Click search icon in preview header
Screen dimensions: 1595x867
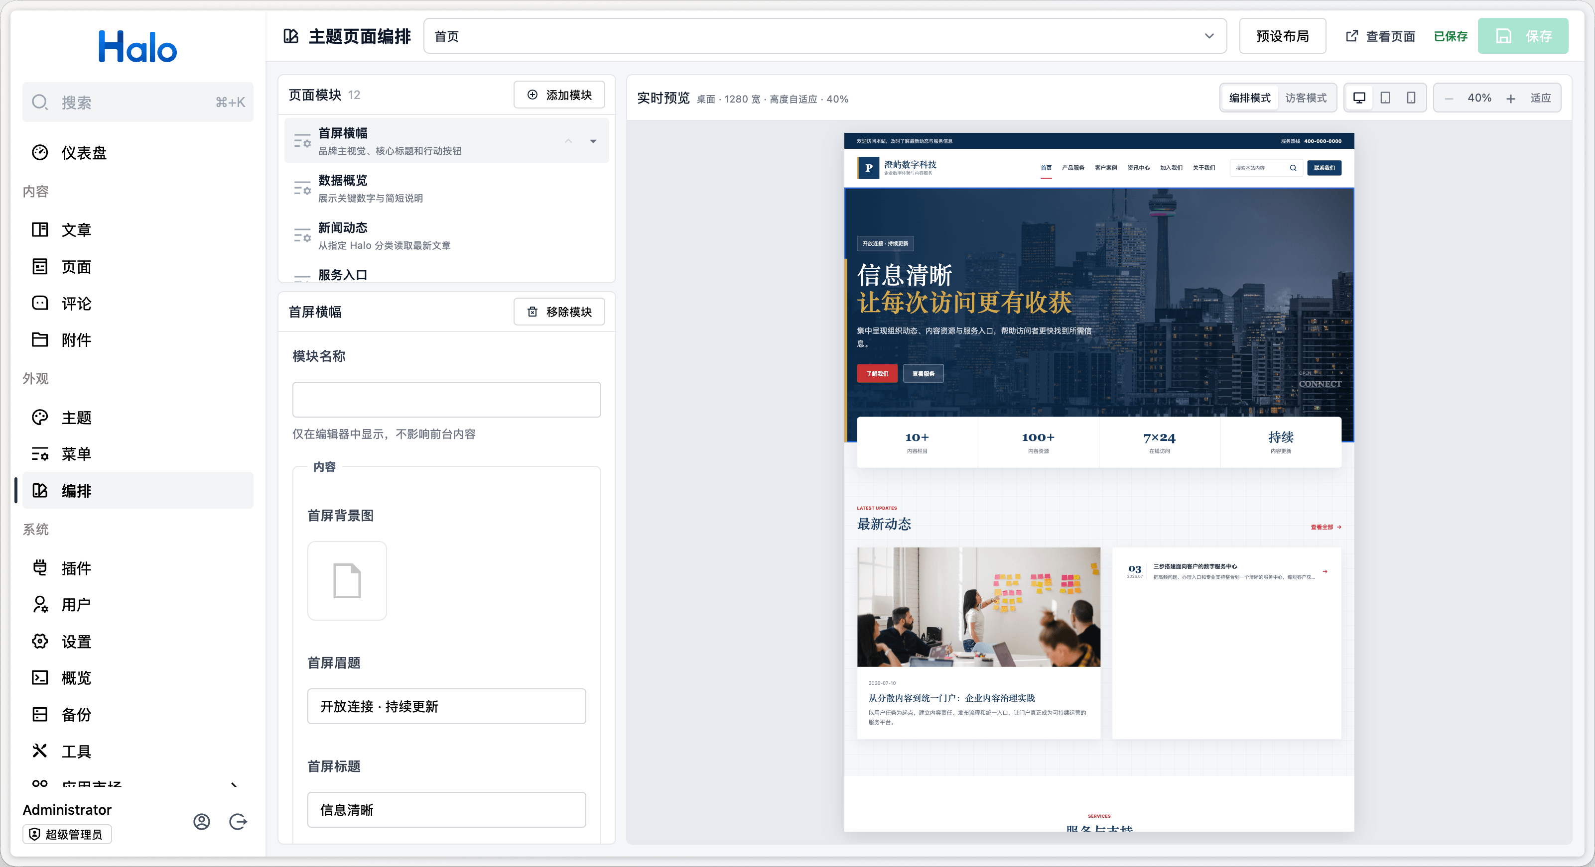1293,168
